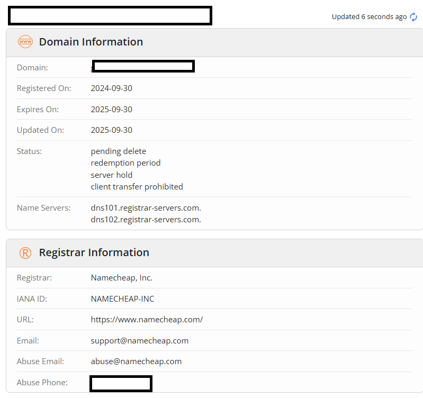Click the 'Abuse Phone:' label
This screenshot has height=398, width=423.
[x=42, y=382]
